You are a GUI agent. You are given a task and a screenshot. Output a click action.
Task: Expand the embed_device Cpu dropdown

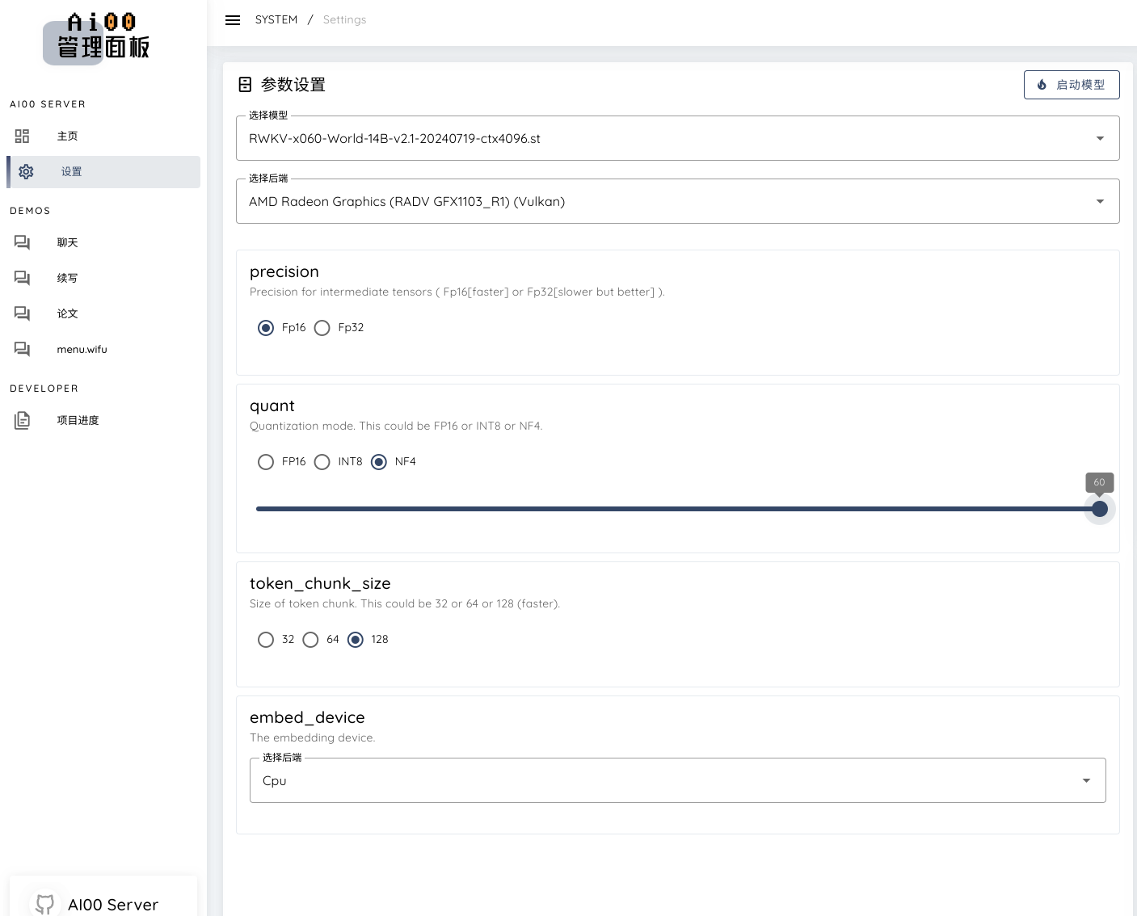[x=677, y=780]
